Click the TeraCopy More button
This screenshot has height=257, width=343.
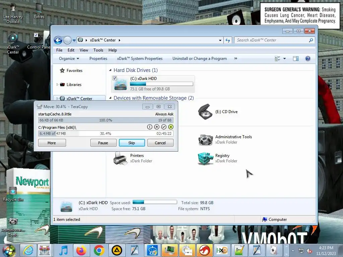coord(52,143)
